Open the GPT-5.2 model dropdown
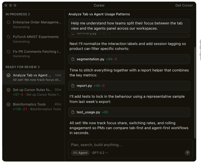201x165 pixels. (100, 153)
